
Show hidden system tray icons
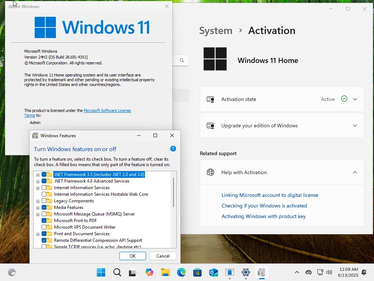tap(297, 272)
